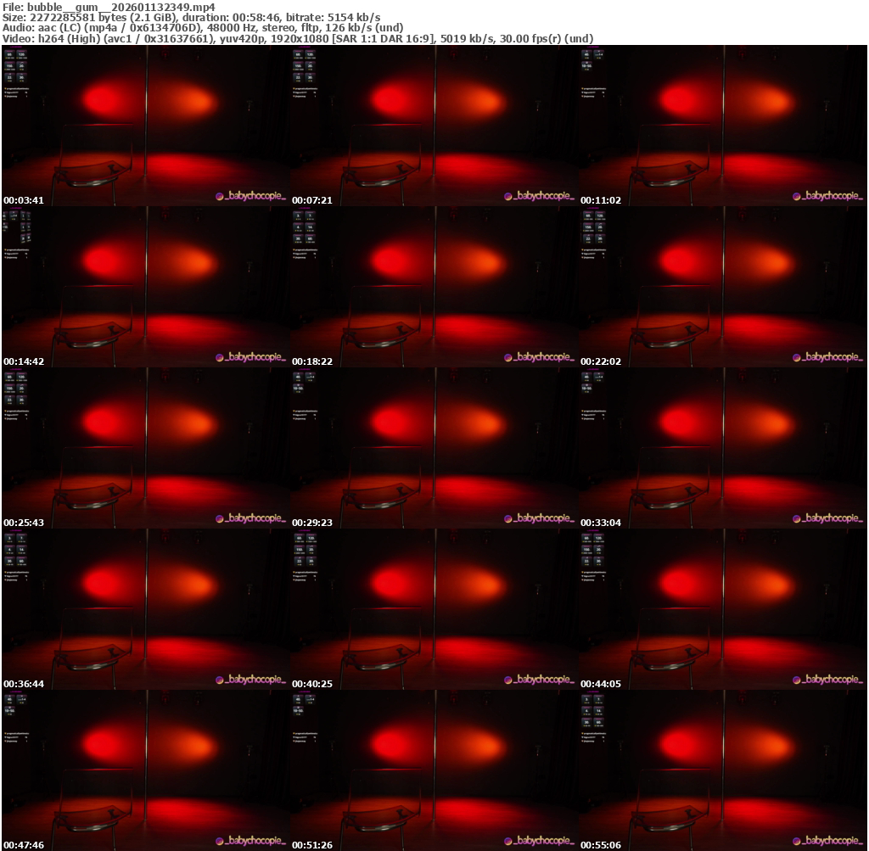Viewport: 869px width, 851px height.
Task: Open the thumbnail at 00:22:02
Action: click(x=723, y=287)
